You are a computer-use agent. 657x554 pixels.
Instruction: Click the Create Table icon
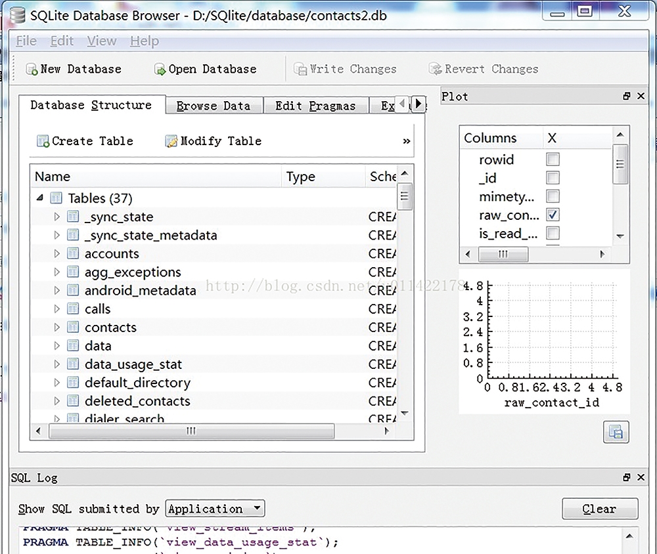click(x=43, y=141)
